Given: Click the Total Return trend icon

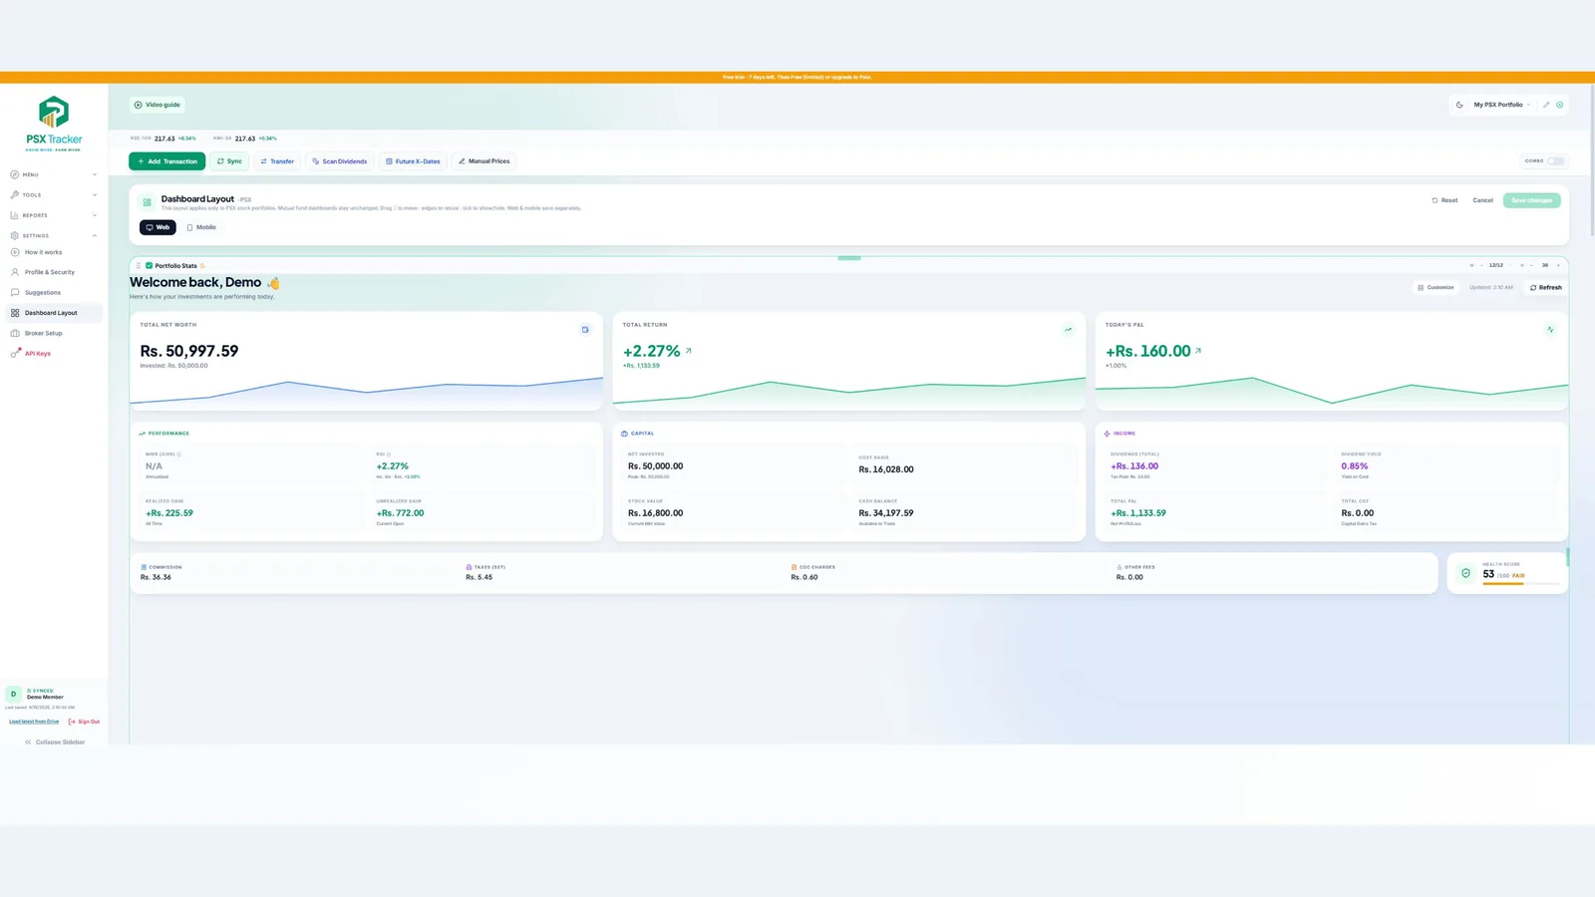Looking at the screenshot, I should click(x=1068, y=330).
